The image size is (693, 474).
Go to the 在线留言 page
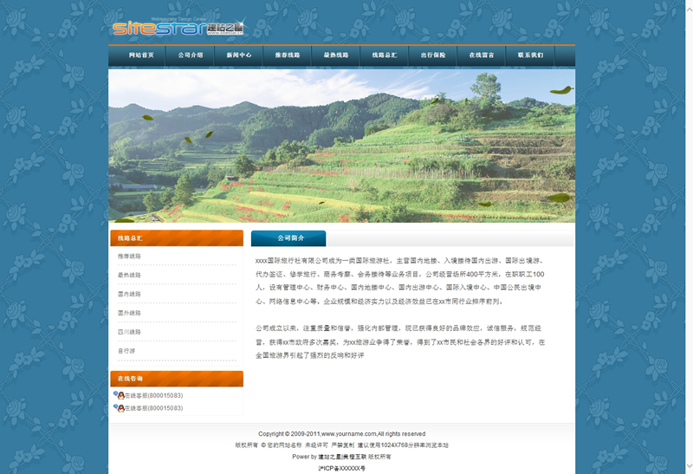(x=482, y=55)
